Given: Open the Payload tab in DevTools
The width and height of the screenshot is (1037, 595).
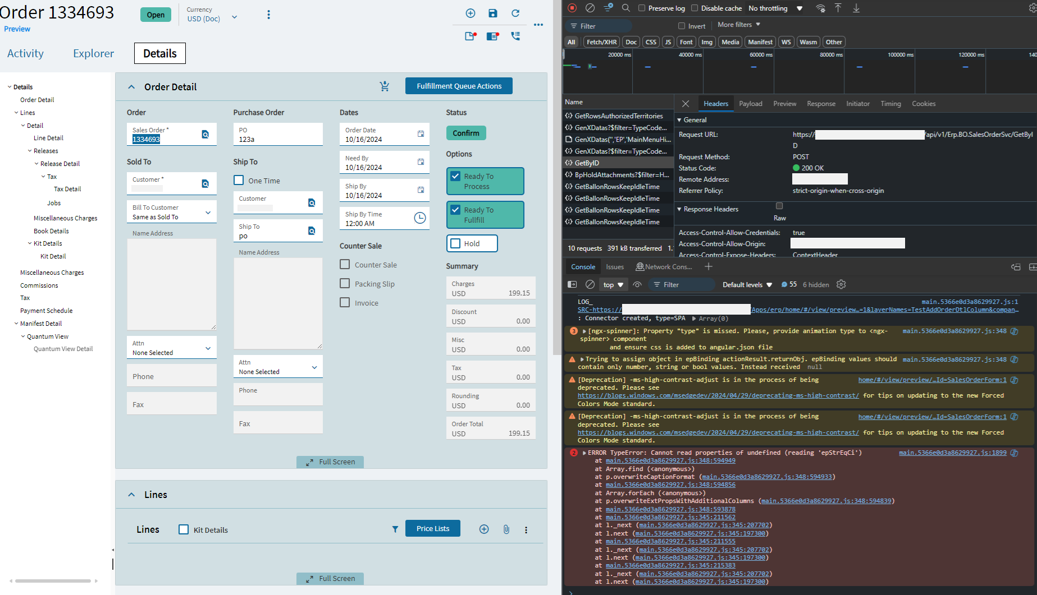Looking at the screenshot, I should coord(750,104).
